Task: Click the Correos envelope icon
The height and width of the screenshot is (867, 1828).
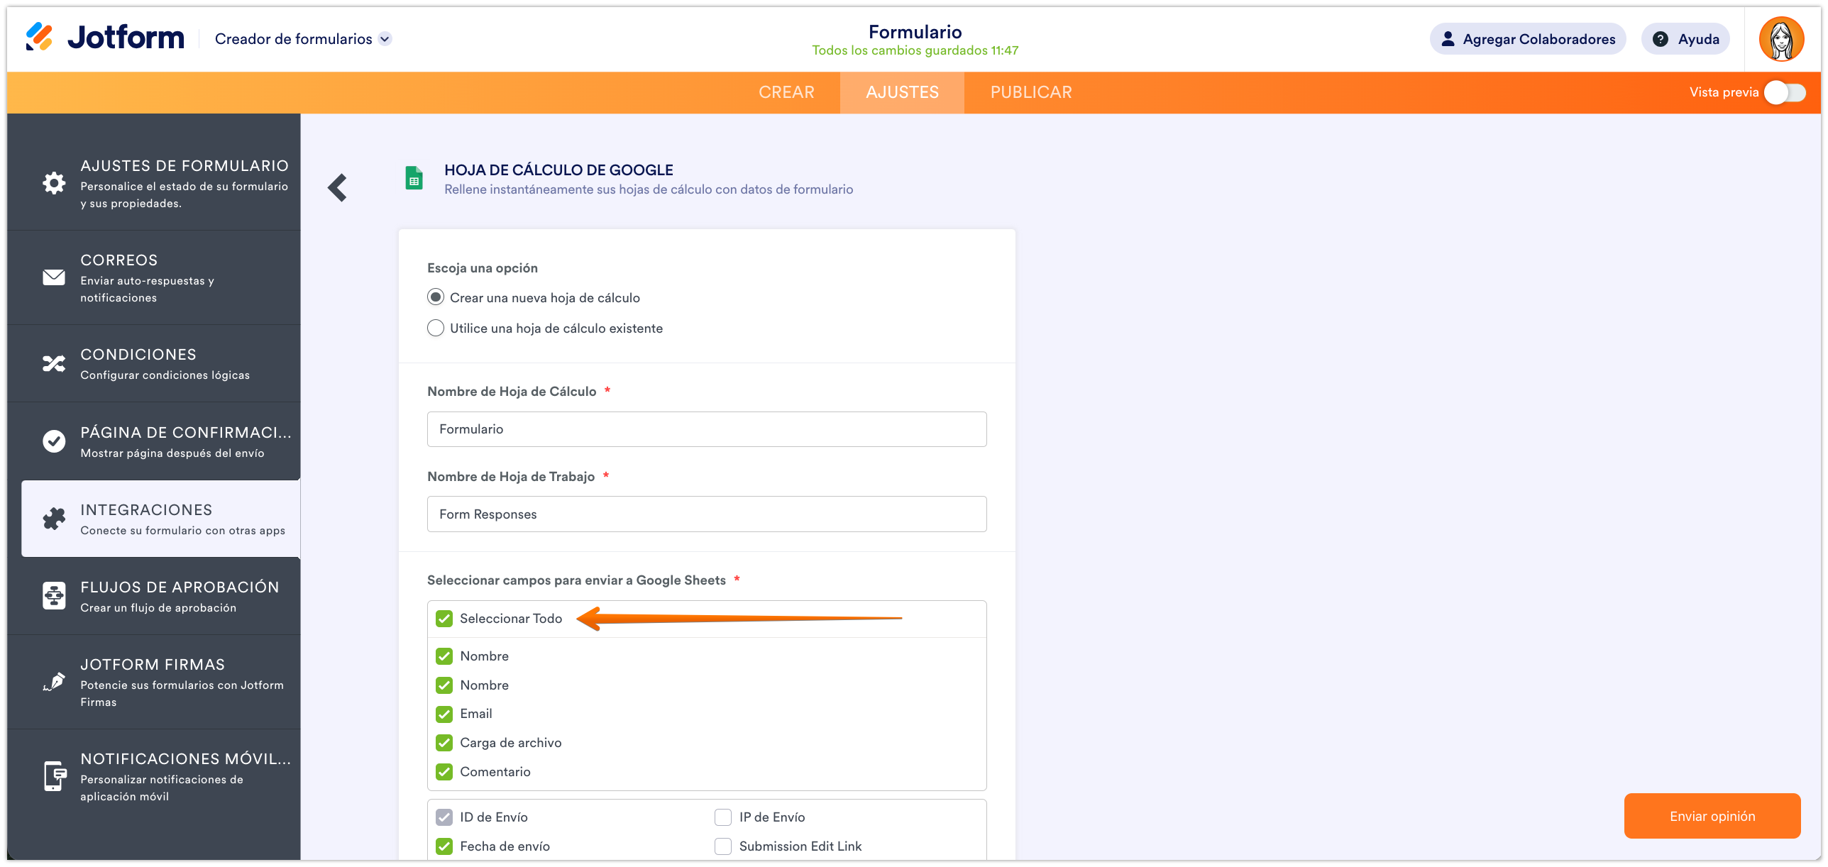Action: [54, 277]
